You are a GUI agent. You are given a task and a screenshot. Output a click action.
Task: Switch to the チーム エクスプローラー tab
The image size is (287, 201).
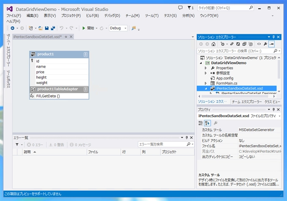[x=247, y=102]
